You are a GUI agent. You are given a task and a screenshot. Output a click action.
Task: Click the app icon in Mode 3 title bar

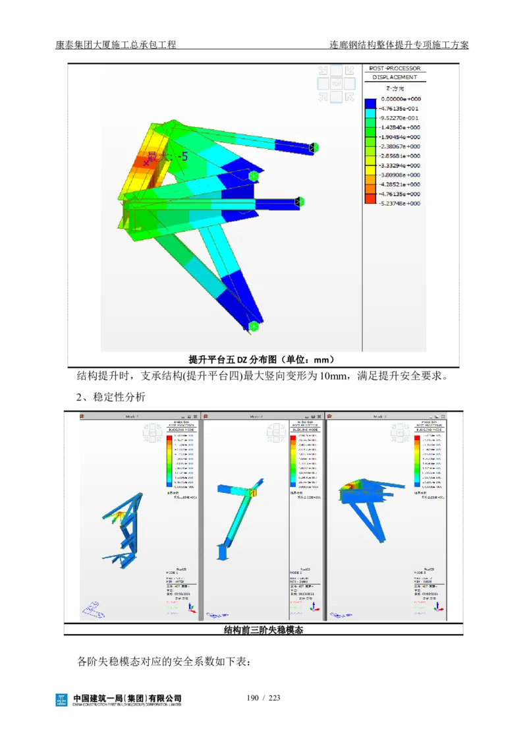point(330,416)
